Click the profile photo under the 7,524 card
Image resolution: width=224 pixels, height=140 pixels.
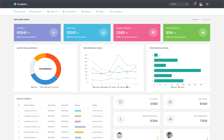click(169, 135)
